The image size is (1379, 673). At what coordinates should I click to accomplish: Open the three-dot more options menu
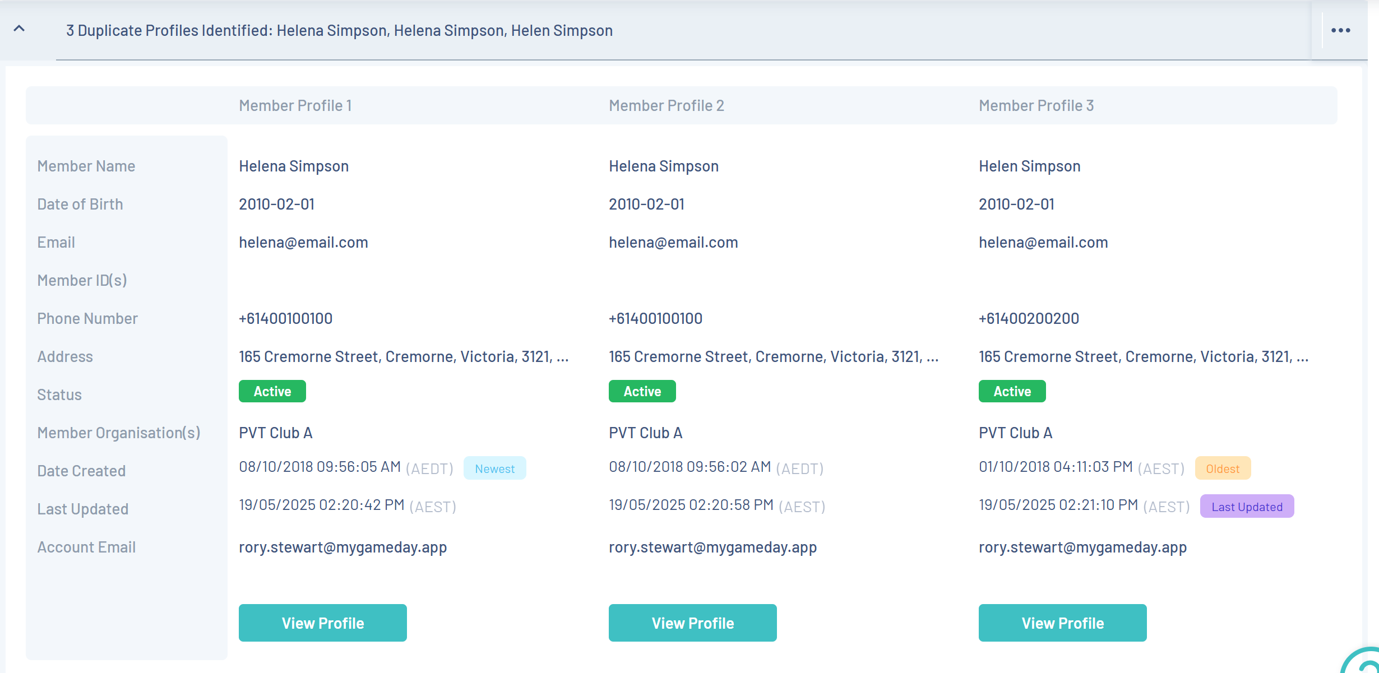[x=1340, y=30]
